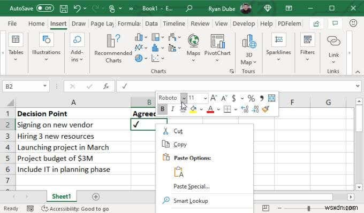Open the font size 11 dropdown
Image resolution: width=364 pixels, height=213 pixels.
(205, 98)
